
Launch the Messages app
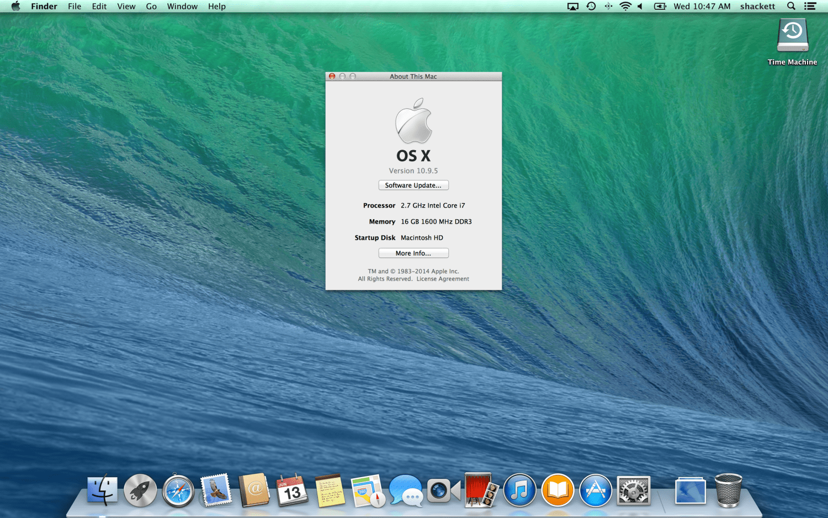pyautogui.click(x=405, y=490)
